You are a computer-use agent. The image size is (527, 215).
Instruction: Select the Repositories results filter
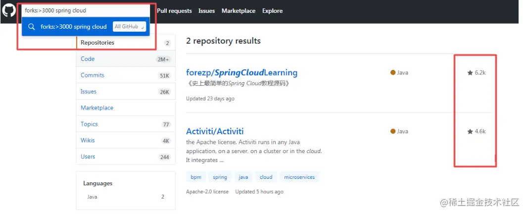(126, 43)
